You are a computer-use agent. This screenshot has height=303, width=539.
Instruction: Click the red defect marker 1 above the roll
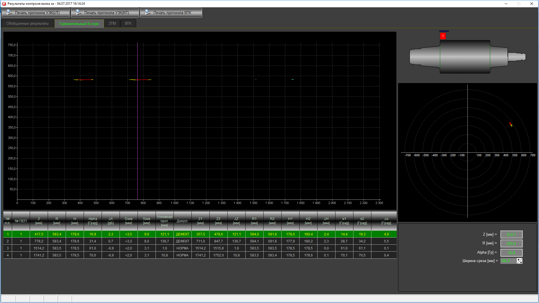(x=443, y=36)
